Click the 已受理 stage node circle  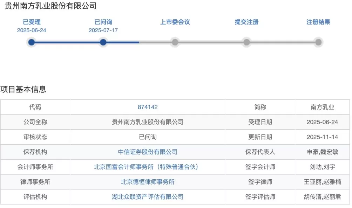click(32, 42)
